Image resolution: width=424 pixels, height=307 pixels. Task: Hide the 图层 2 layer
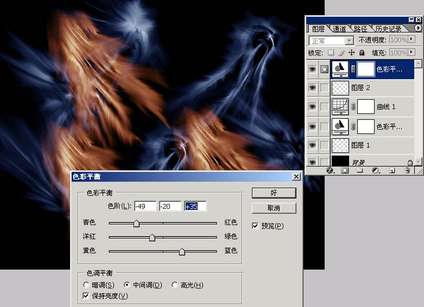(312, 87)
